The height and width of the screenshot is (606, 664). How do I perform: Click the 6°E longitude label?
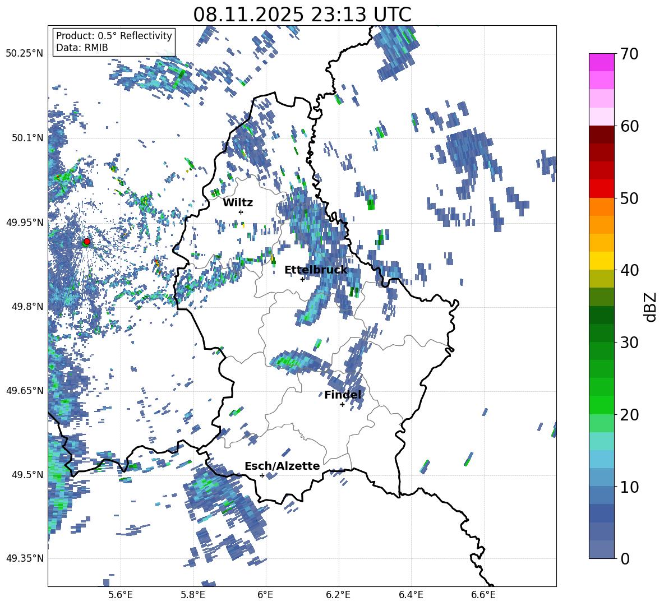coord(265,595)
